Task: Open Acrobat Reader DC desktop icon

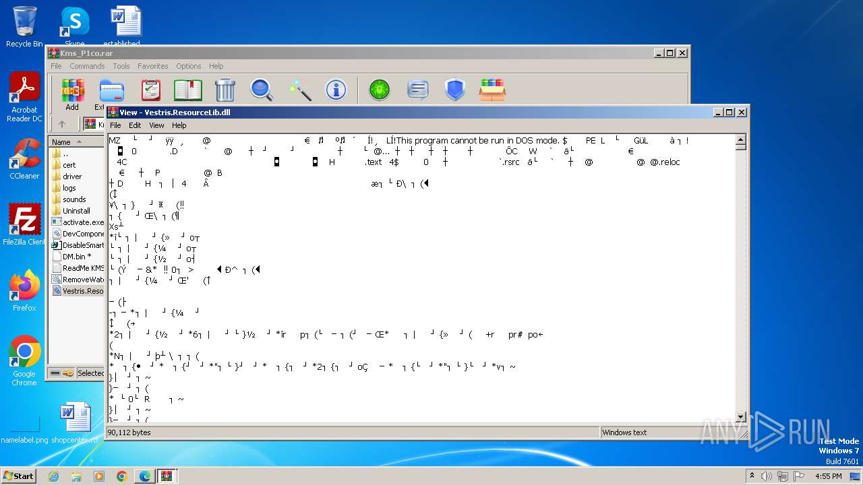Action: pyautogui.click(x=24, y=98)
